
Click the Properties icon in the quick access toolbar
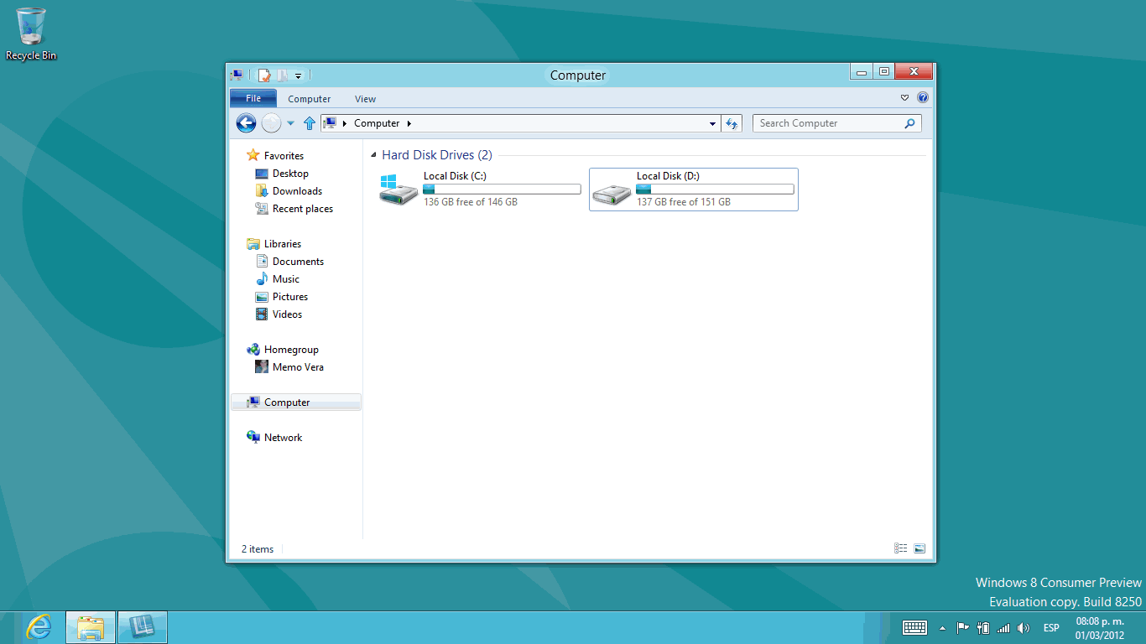pos(264,75)
